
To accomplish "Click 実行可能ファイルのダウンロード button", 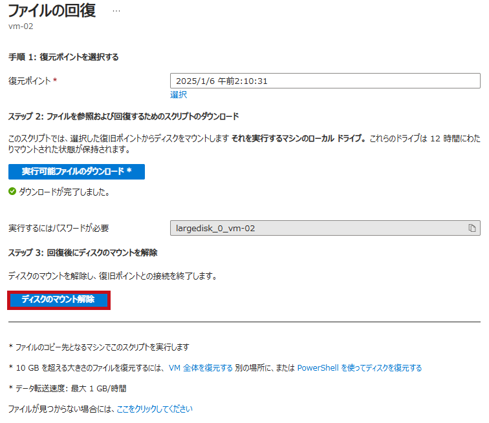I will click(x=76, y=172).
